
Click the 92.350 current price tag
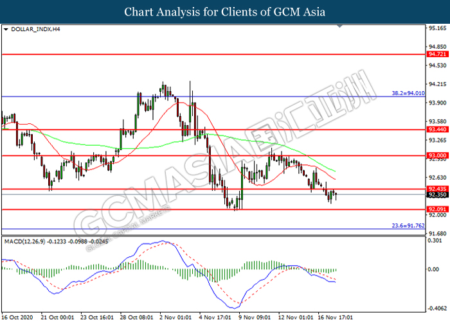(x=437, y=195)
